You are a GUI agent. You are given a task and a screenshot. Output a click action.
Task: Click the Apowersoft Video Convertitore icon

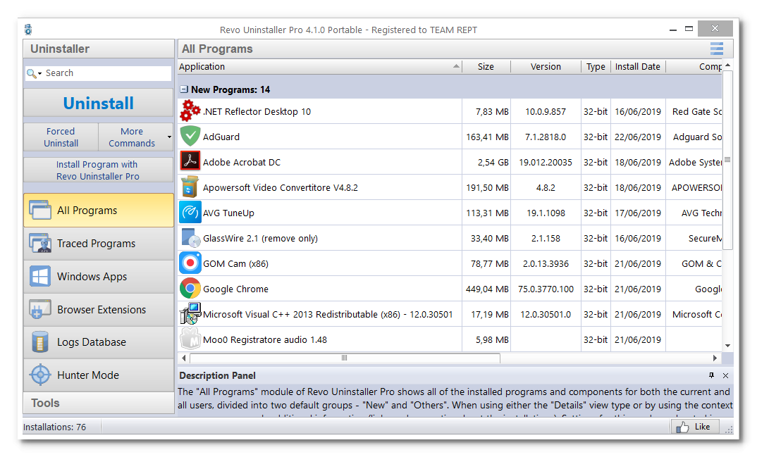pyautogui.click(x=190, y=187)
